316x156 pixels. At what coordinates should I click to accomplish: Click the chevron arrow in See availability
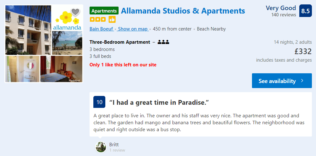click(x=302, y=81)
